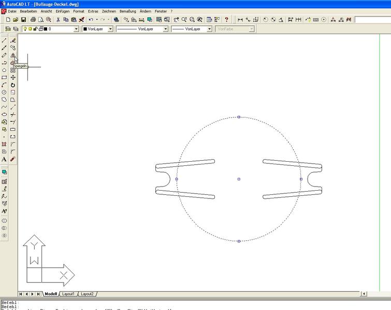Click the VonLayer black color square
391x310 pixels.
[x=85, y=29]
